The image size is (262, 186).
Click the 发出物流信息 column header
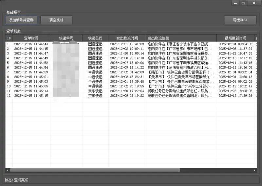(x=181, y=38)
